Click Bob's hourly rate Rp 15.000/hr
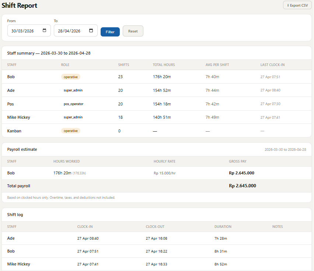 click(x=165, y=173)
